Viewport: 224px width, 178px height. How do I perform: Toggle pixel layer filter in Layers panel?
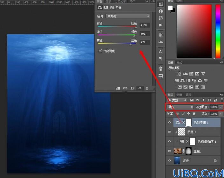tap(192, 100)
